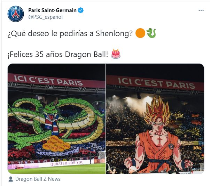Open the three-dot more options menu
Viewport: 210px width, 186px height.
pos(201,10)
